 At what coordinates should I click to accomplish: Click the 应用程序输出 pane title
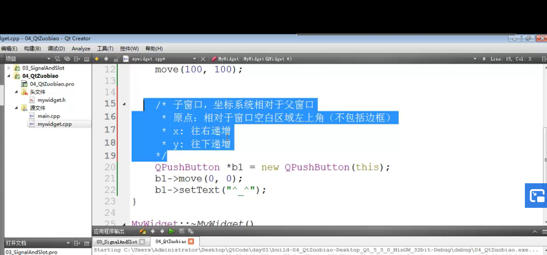[109, 231]
